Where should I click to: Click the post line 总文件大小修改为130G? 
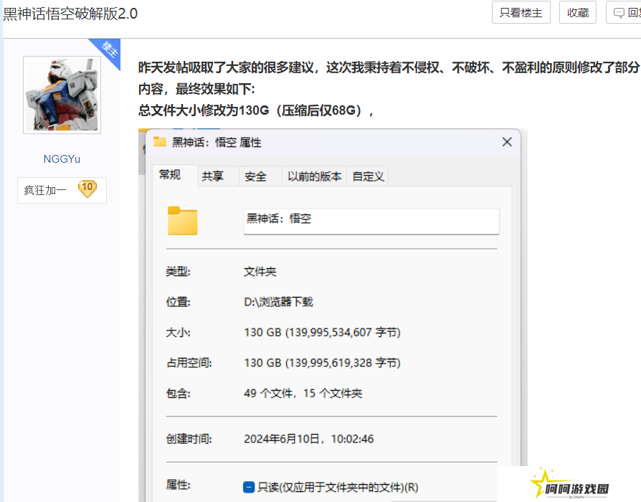tap(256, 110)
